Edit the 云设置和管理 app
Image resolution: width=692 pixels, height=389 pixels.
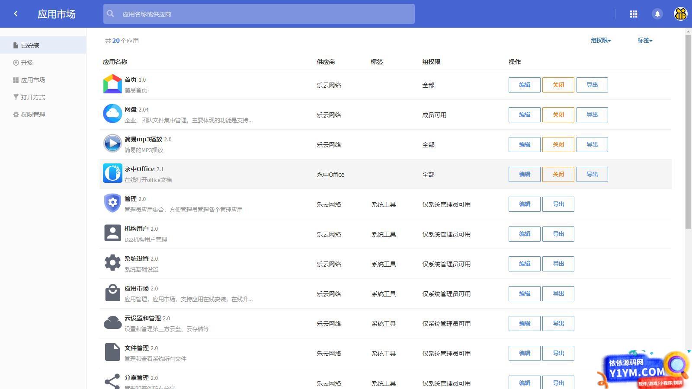(525, 323)
